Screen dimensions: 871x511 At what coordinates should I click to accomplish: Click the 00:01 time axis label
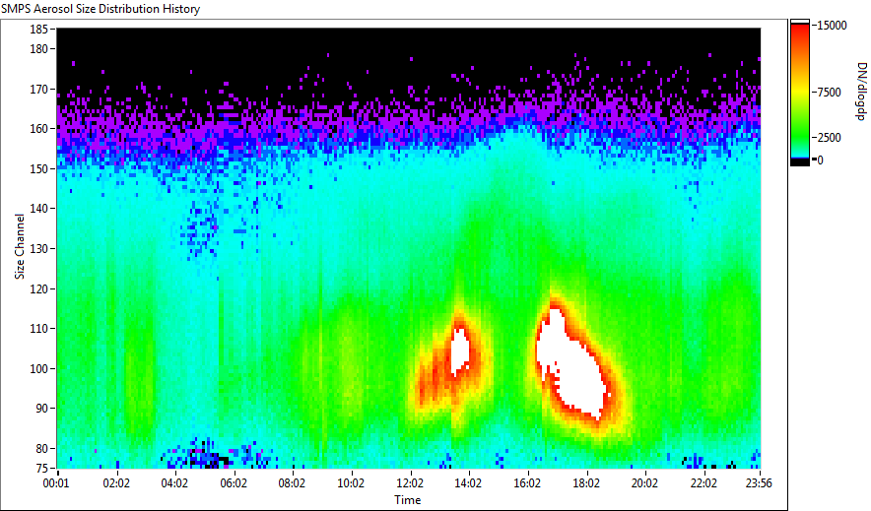[x=57, y=483]
